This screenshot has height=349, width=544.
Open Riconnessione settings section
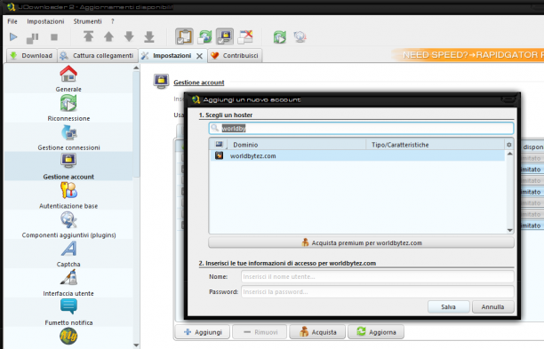coord(68,107)
